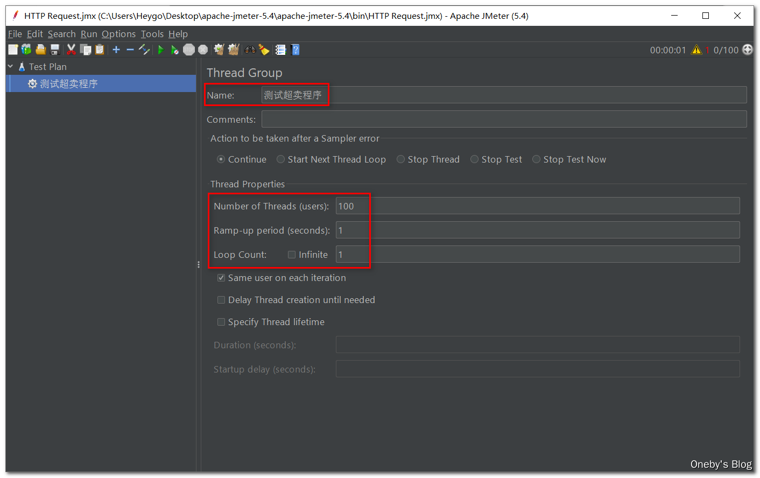Open the Function Helper dialog icon
760x478 pixels.
pos(280,50)
